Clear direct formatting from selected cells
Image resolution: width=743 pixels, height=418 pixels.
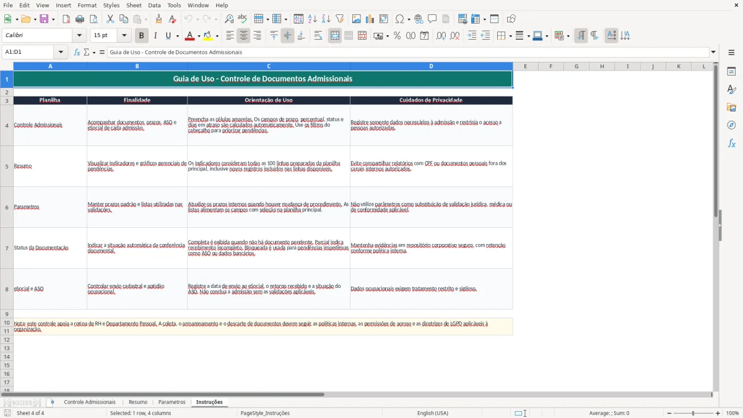click(172, 19)
